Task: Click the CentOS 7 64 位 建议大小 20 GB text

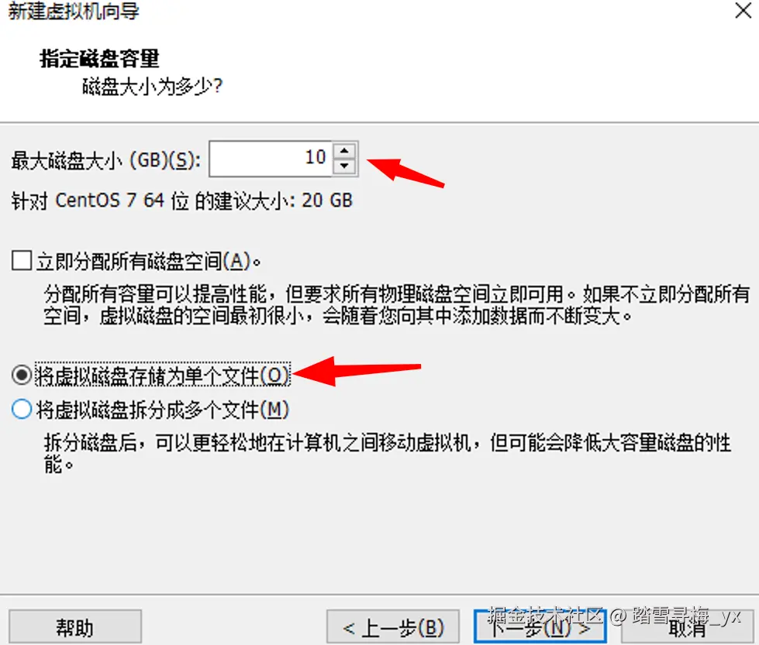Action: coord(182,201)
